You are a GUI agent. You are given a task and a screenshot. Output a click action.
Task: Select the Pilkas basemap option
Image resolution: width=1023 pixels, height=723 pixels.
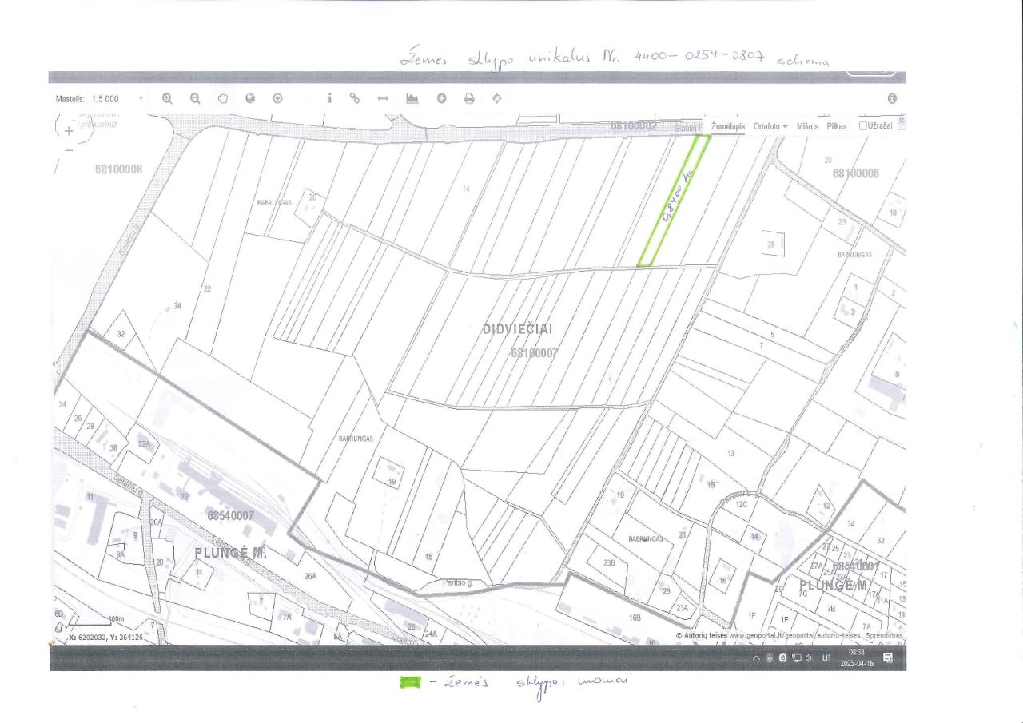point(837,126)
